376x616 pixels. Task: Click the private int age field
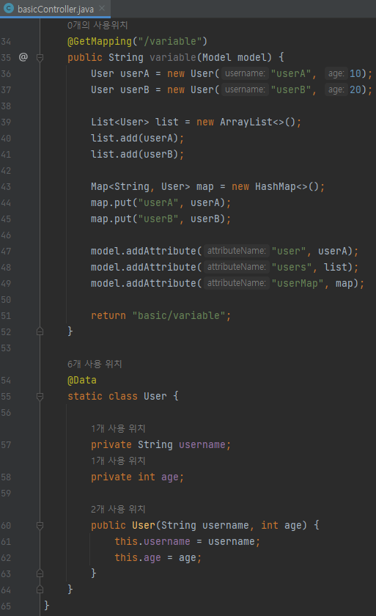coord(137,477)
